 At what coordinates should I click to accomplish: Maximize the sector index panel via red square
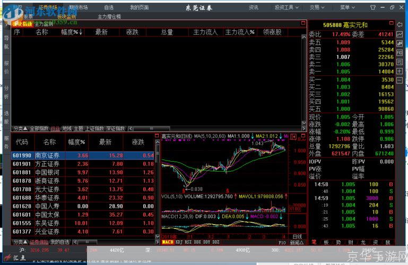click(303, 23)
